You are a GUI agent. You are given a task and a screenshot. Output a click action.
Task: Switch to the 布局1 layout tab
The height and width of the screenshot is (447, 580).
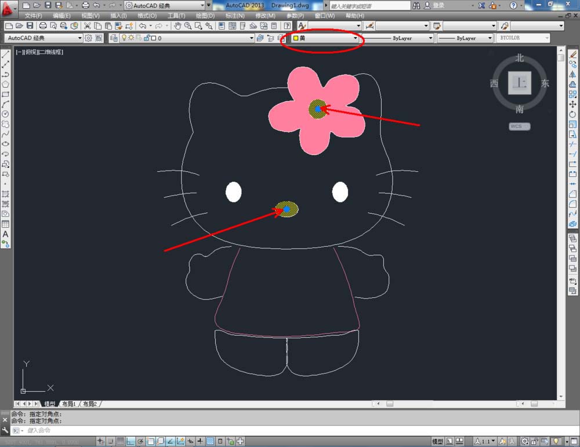coord(68,404)
